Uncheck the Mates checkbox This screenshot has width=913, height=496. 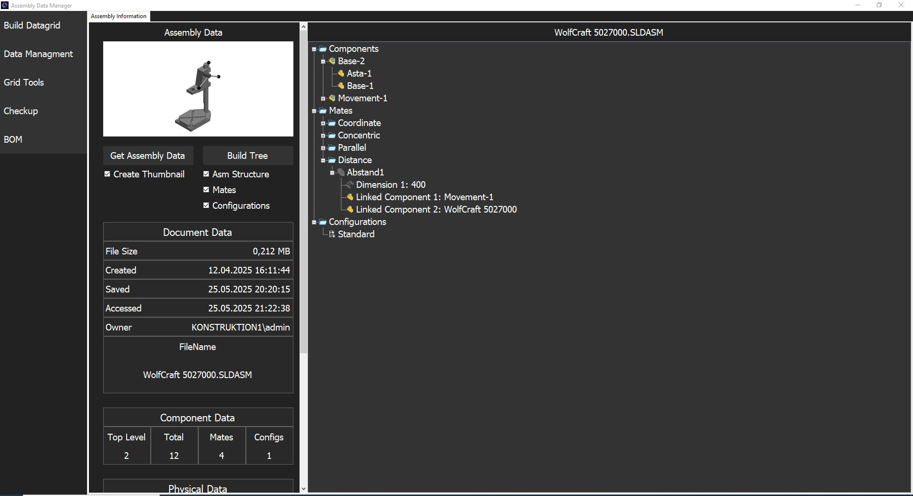pos(206,190)
